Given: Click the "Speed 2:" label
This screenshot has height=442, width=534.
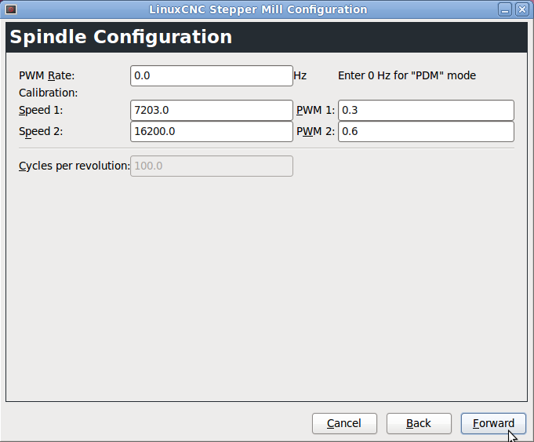Looking at the screenshot, I should (41, 131).
